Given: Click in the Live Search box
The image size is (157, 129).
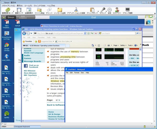Looking at the screenshot, I should (118, 33).
